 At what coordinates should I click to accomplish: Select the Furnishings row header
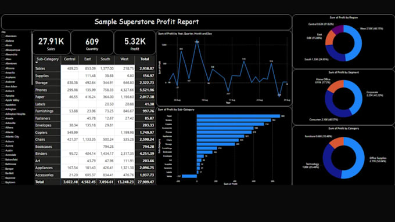[44, 111]
